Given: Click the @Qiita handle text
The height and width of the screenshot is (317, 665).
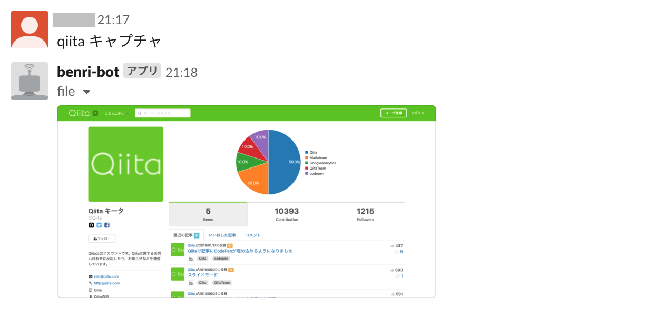Looking at the screenshot, I should click(95, 217).
